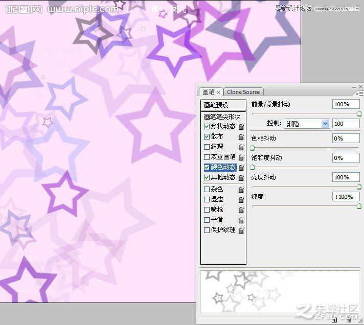The width and height of the screenshot is (364, 325).
Task: Uncheck the 其他动态 checkbox
Action: 207,178
